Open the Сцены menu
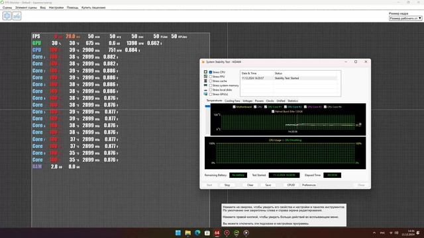 7,7
